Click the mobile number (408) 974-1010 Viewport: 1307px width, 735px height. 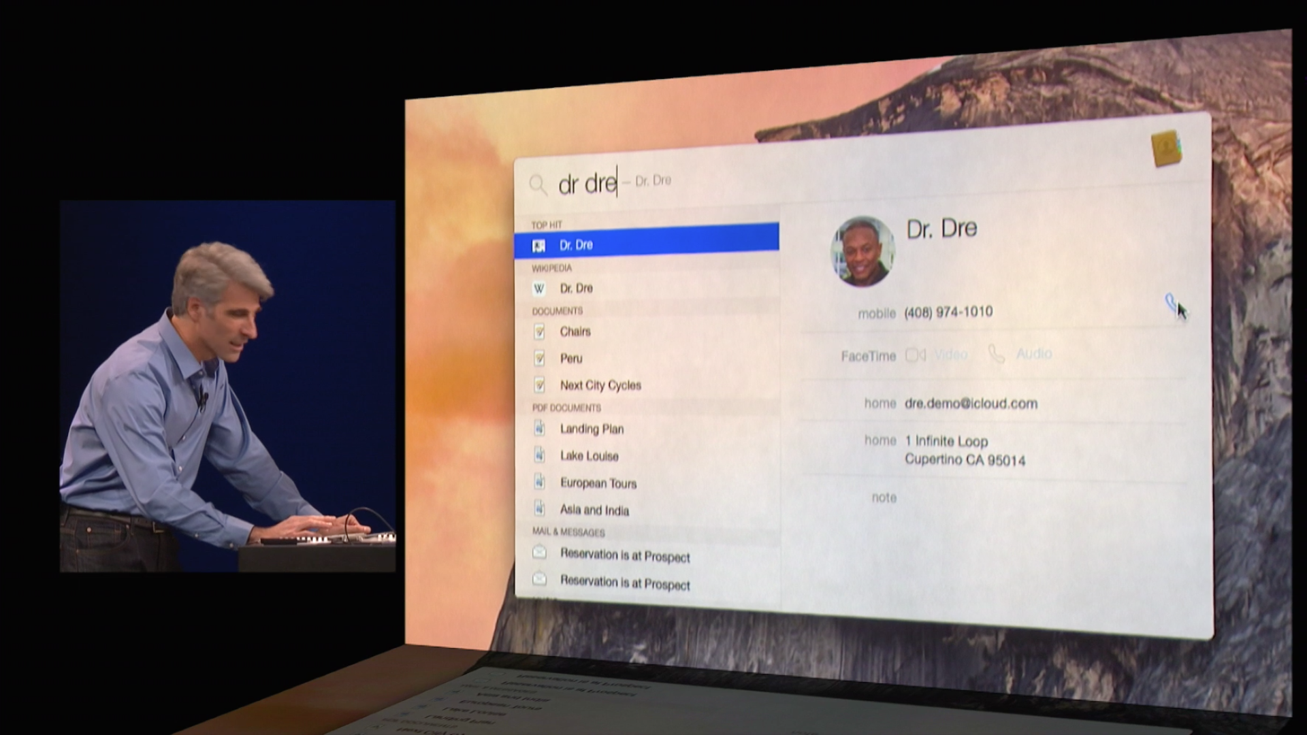pyautogui.click(x=948, y=312)
